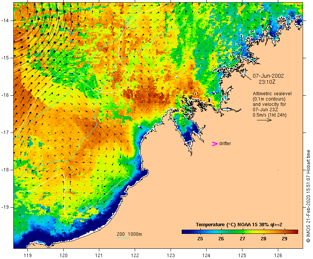Click latitude axis label '-19'

(5, 207)
